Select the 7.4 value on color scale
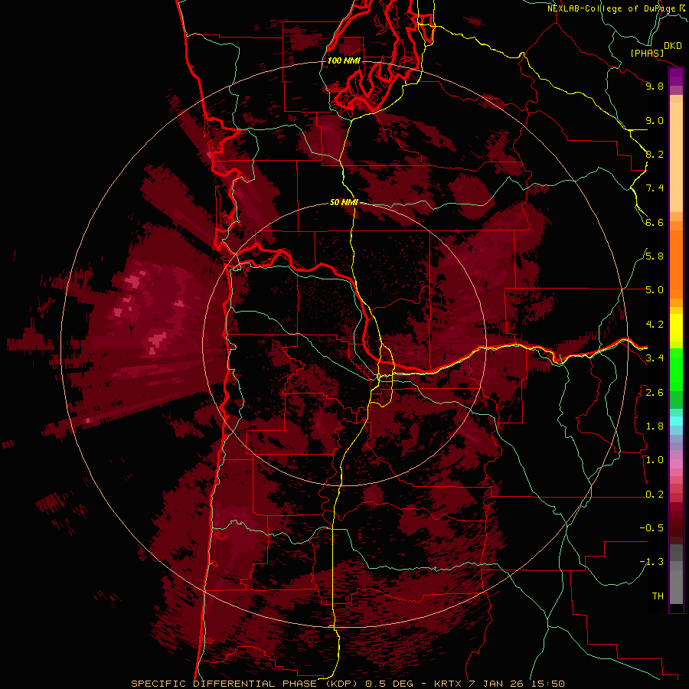Viewport: 689px width, 689px height. 655,188
